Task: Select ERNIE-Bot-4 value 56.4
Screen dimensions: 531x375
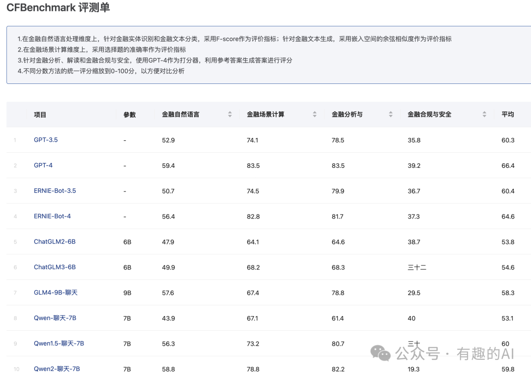Action: point(168,216)
